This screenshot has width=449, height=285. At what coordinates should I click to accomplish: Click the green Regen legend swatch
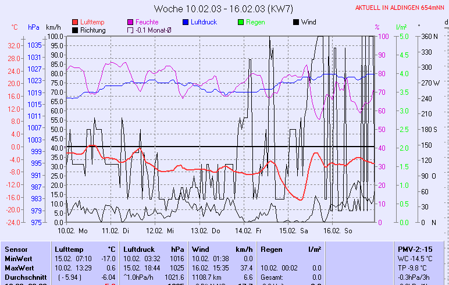click(x=241, y=22)
